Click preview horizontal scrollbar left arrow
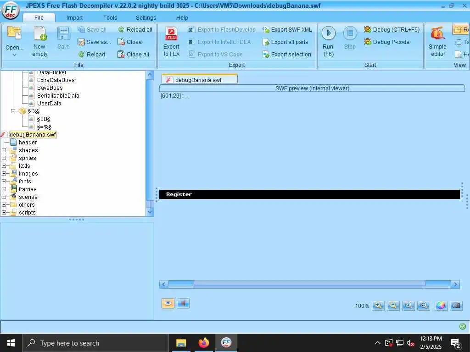 [164, 284]
